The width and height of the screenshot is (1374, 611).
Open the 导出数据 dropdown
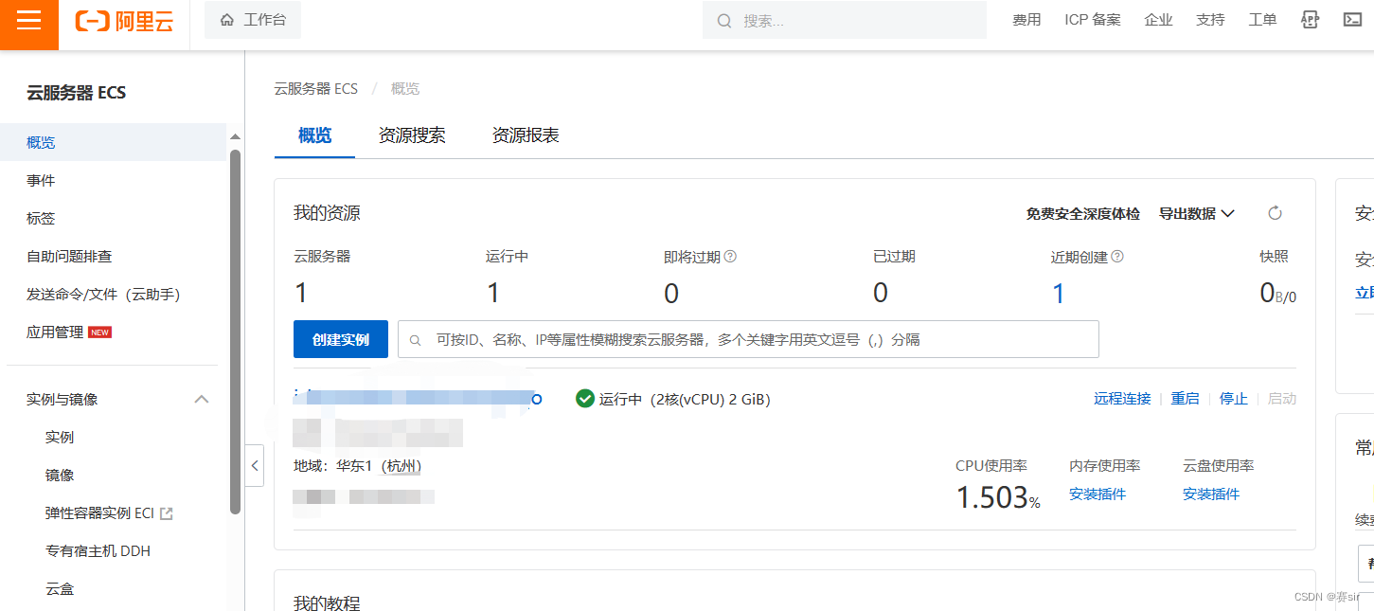point(1197,213)
